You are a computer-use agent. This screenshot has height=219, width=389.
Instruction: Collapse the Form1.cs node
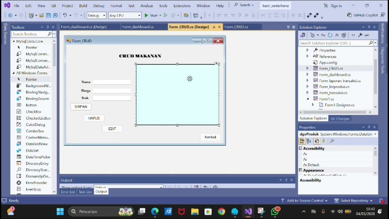307,99
